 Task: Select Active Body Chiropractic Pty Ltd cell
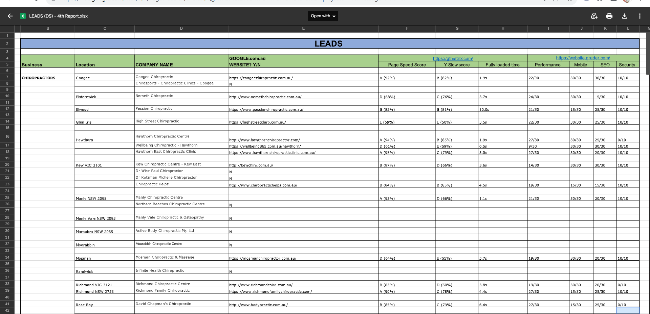(x=181, y=231)
